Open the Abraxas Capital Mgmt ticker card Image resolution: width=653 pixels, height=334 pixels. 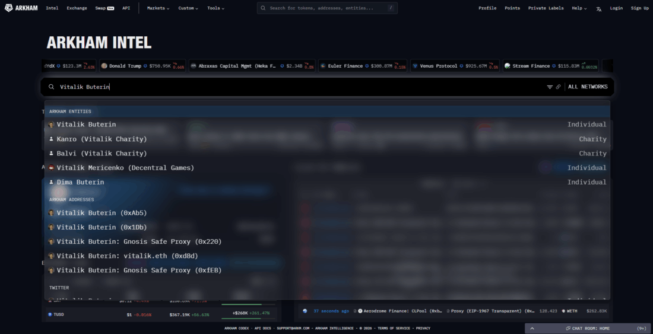click(252, 66)
